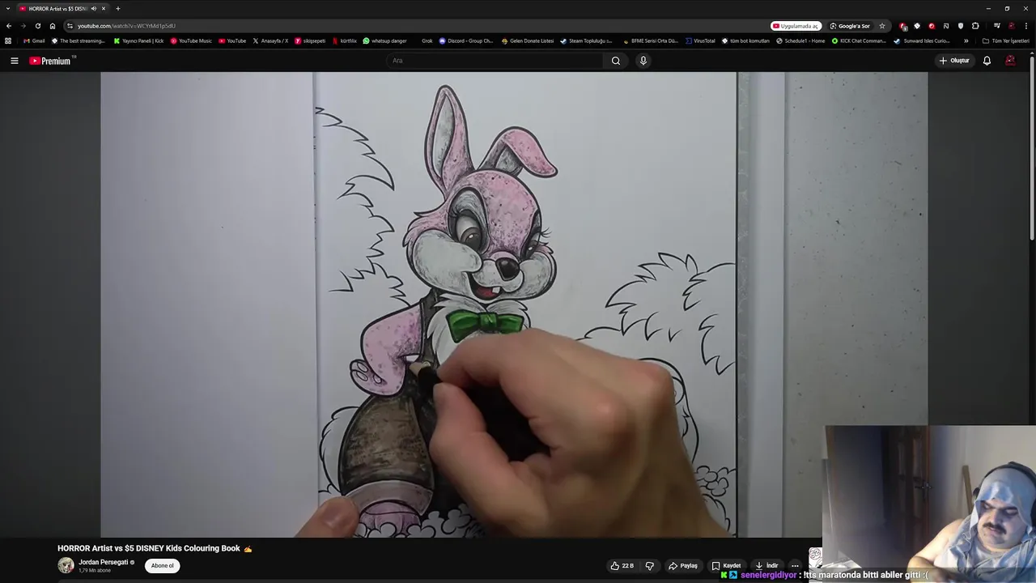Open a new browser tab
The height and width of the screenshot is (583, 1036).
coord(117,8)
